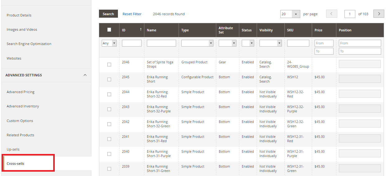Screen dimensions: 388x176
Task: Click the current page number field
Action: coord(350,14)
